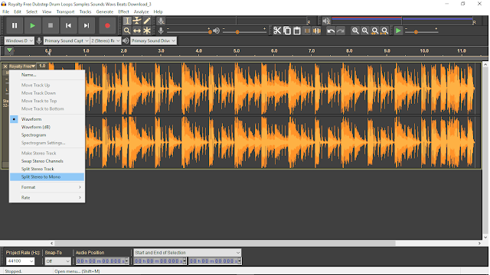Click Skip to Start button

click(68, 25)
